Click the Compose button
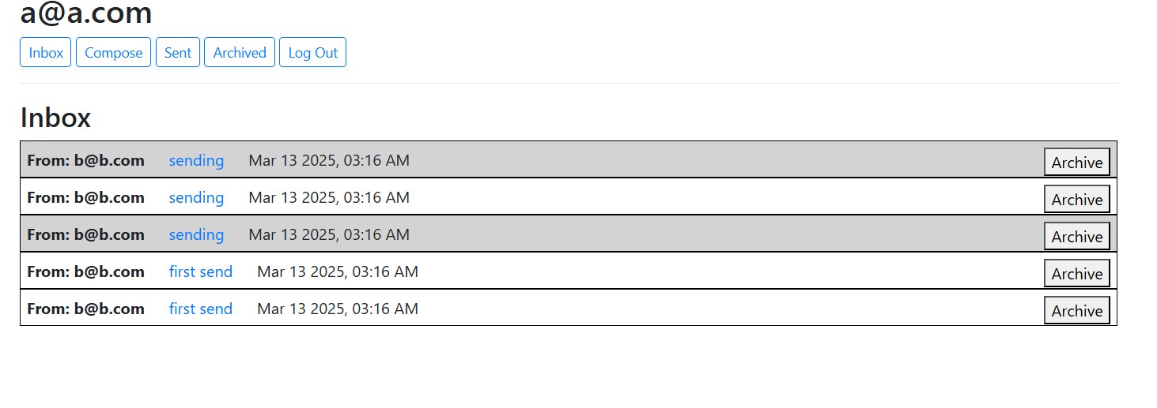Image resolution: width=1157 pixels, height=408 pixels. click(x=113, y=53)
